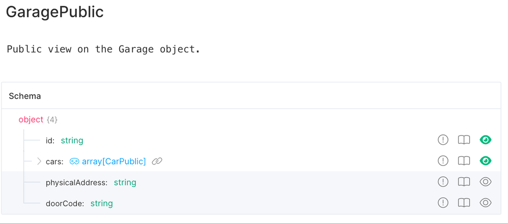The width and height of the screenshot is (508, 223).
Task: Select the root object type label
Action: [x=31, y=120]
